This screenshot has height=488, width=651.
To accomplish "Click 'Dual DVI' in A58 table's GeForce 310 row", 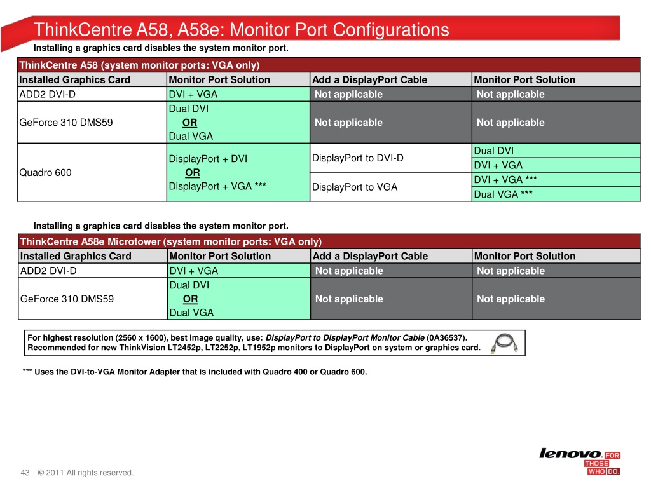I will (x=188, y=109).
